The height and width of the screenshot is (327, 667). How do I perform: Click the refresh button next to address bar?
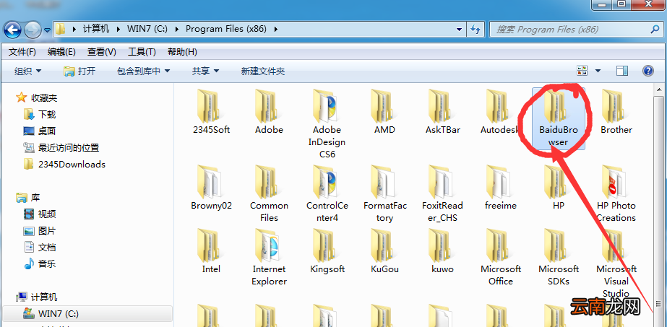pos(475,30)
